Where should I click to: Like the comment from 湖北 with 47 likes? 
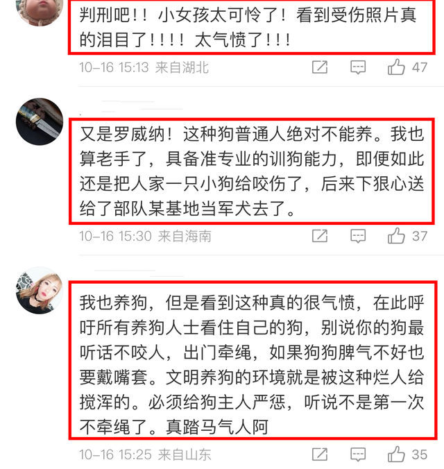pyautogui.click(x=396, y=67)
